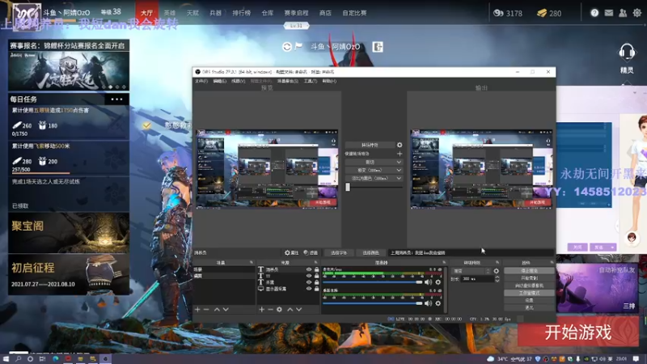Open transition properties gear in 转场特效 dock

coord(496,271)
